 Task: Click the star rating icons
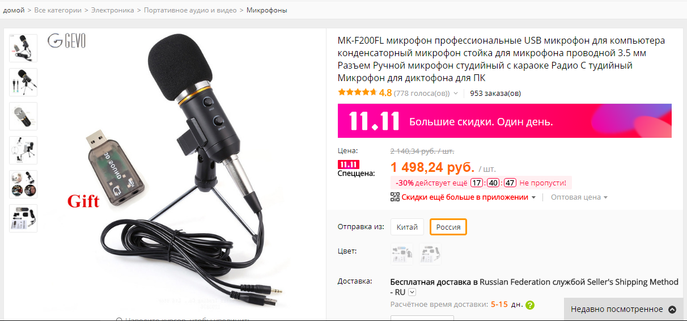(357, 92)
